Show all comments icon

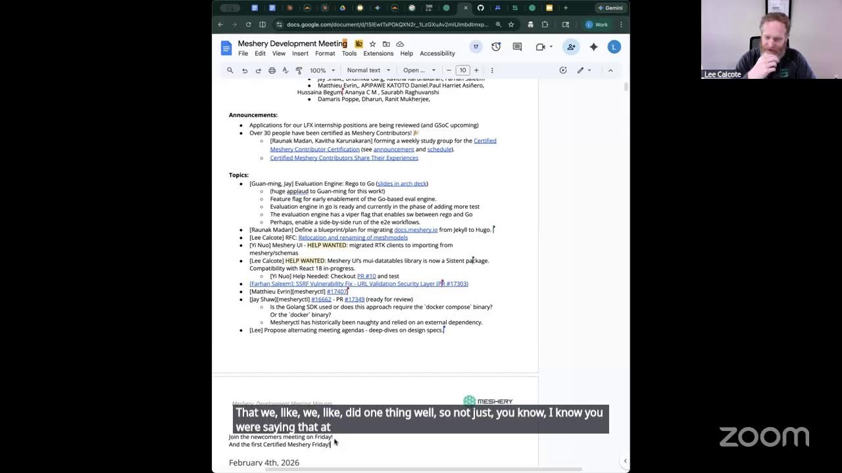pyautogui.click(x=517, y=47)
